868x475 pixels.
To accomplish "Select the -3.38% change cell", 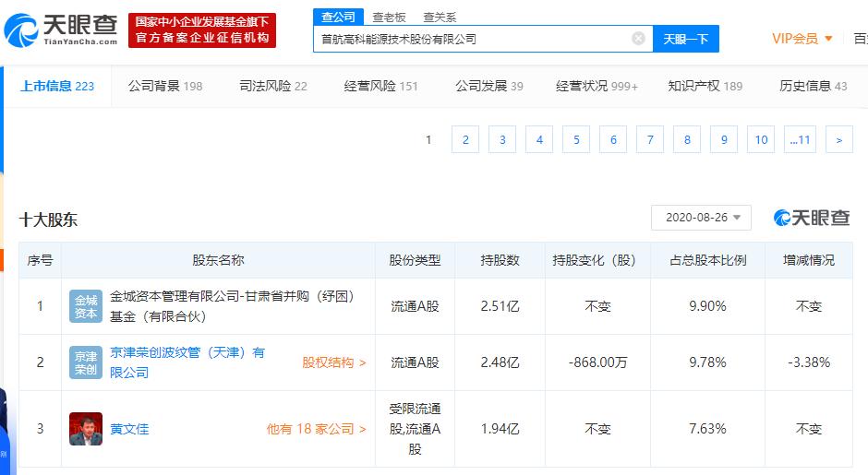I will pyautogui.click(x=809, y=362).
